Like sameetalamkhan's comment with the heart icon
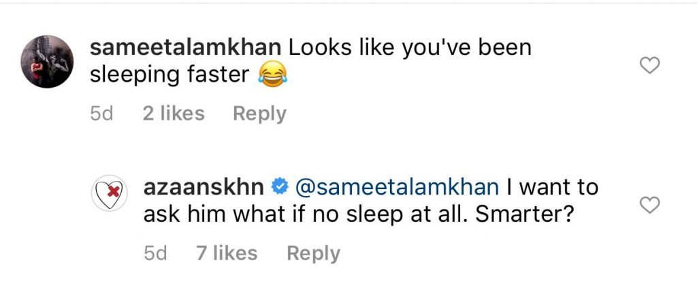697x302 pixels. (x=651, y=65)
